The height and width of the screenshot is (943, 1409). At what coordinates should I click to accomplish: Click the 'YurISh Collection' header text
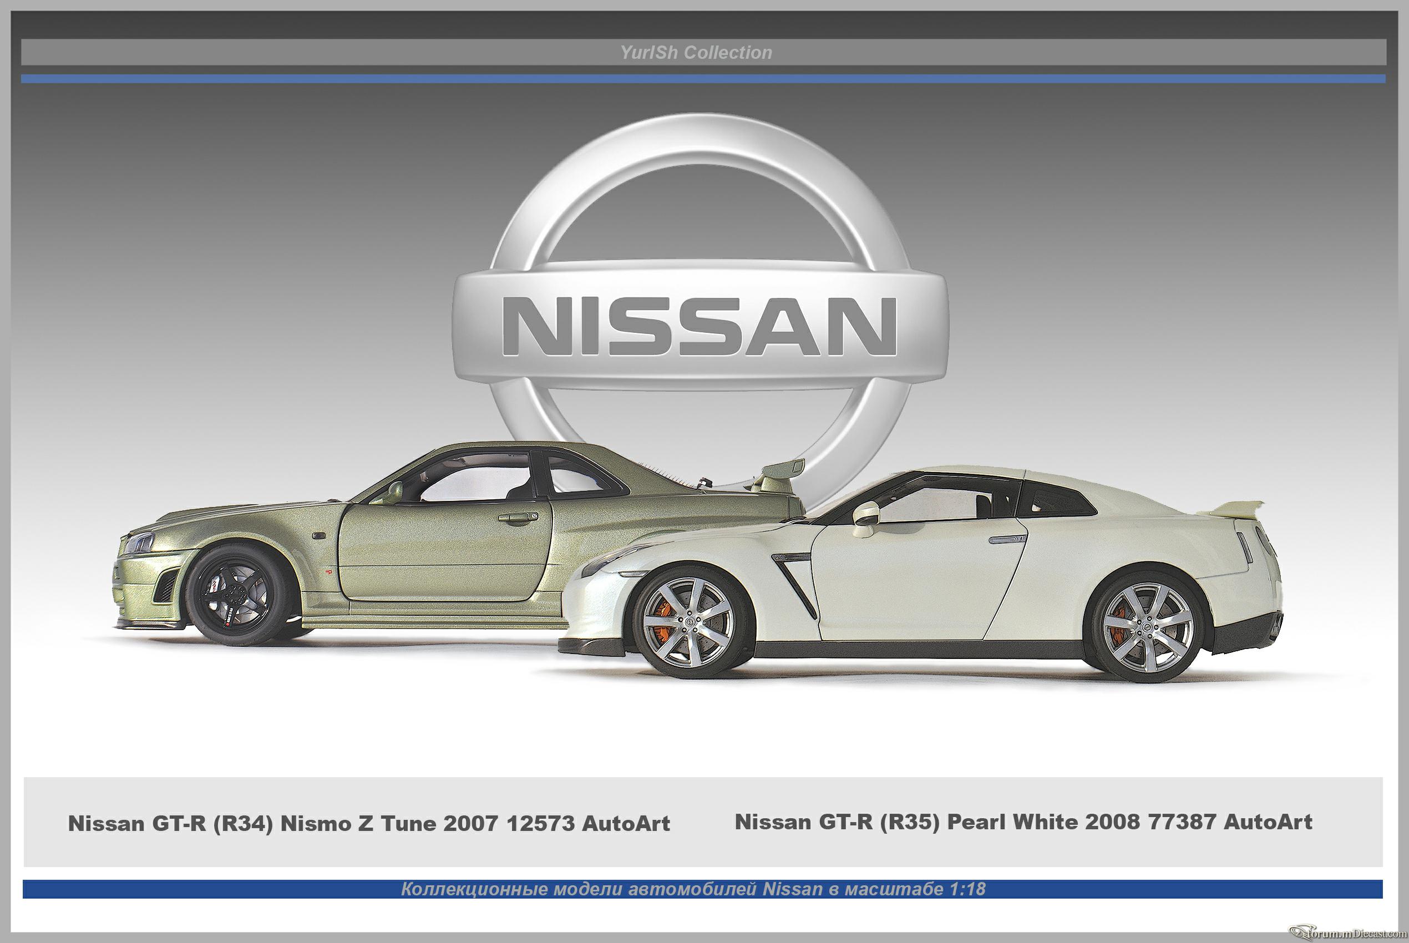click(x=696, y=52)
